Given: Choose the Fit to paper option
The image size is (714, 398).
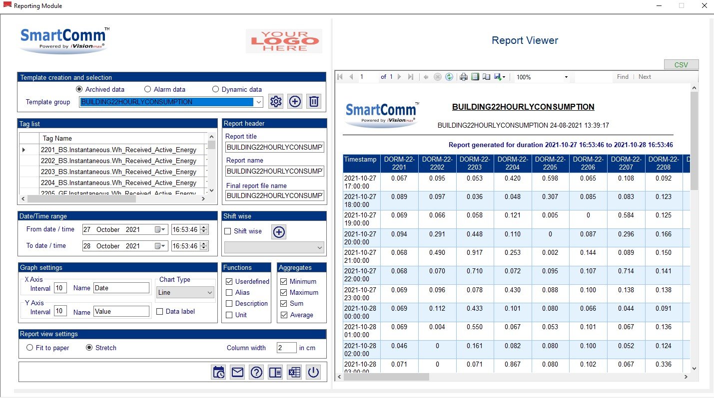Looking at the screenshot, I should (x=30, y=348).
